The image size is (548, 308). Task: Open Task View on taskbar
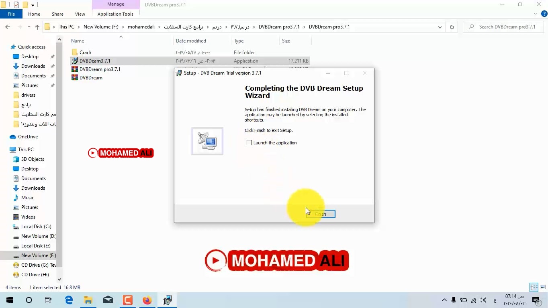[x=48, y=300]
